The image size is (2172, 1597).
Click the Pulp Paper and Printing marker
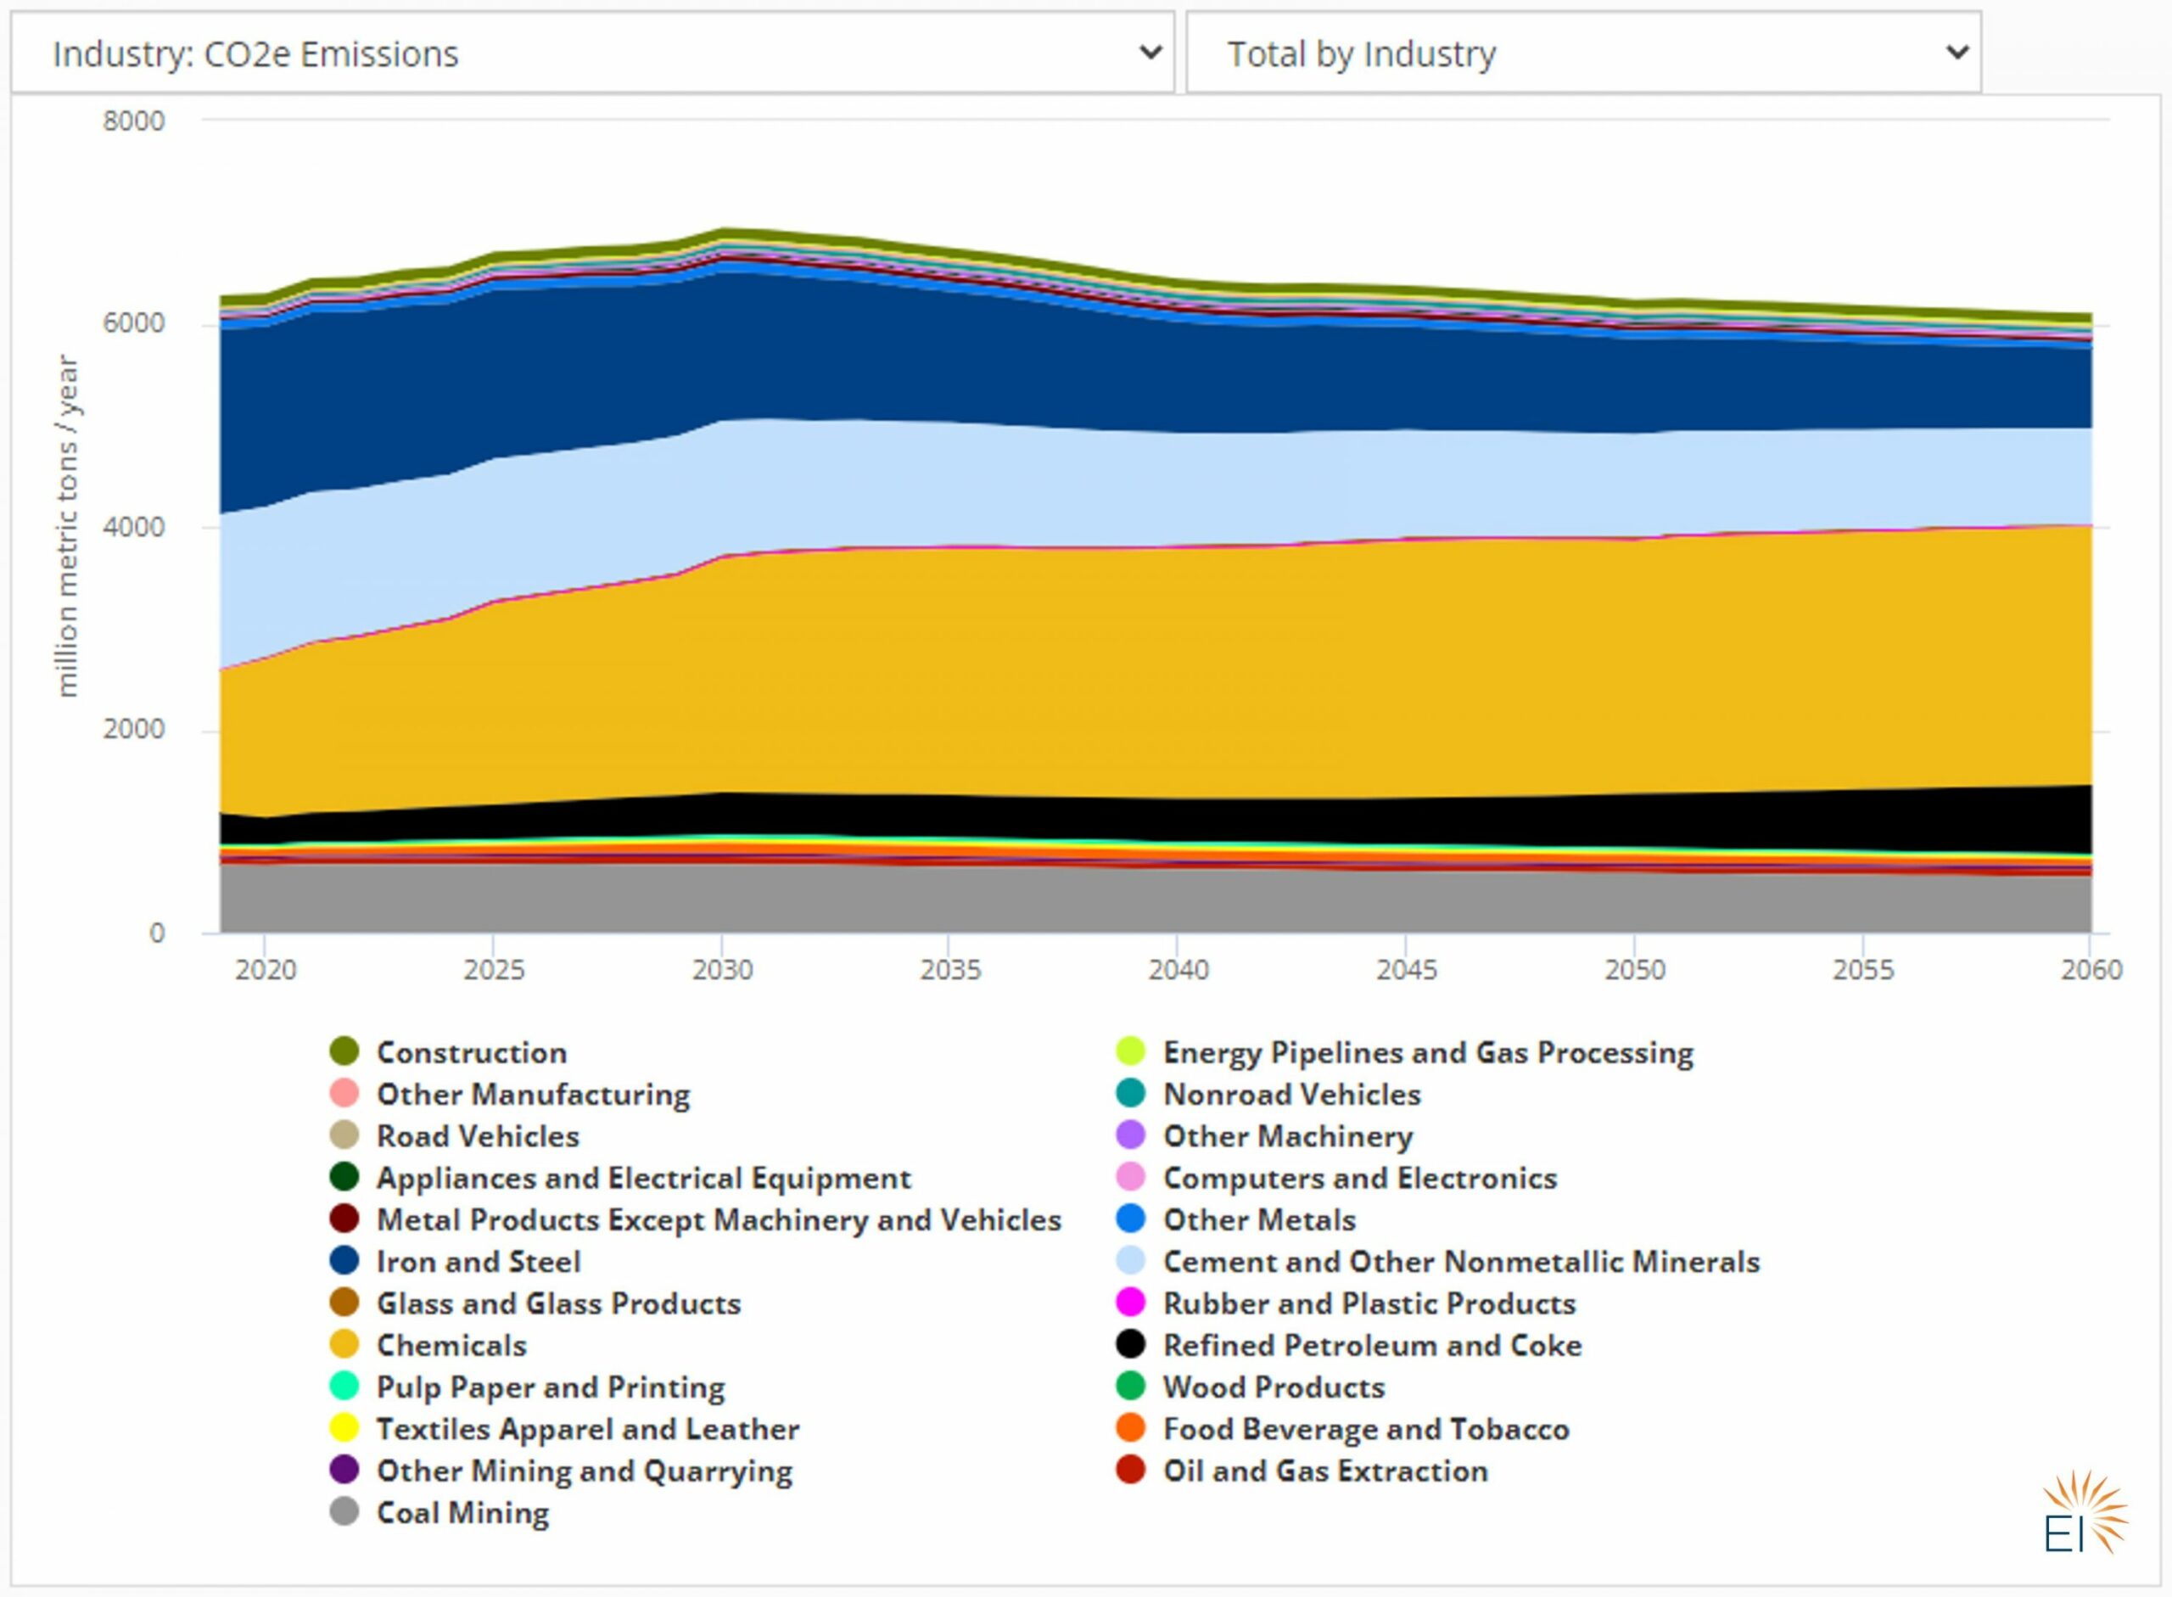344,1387
